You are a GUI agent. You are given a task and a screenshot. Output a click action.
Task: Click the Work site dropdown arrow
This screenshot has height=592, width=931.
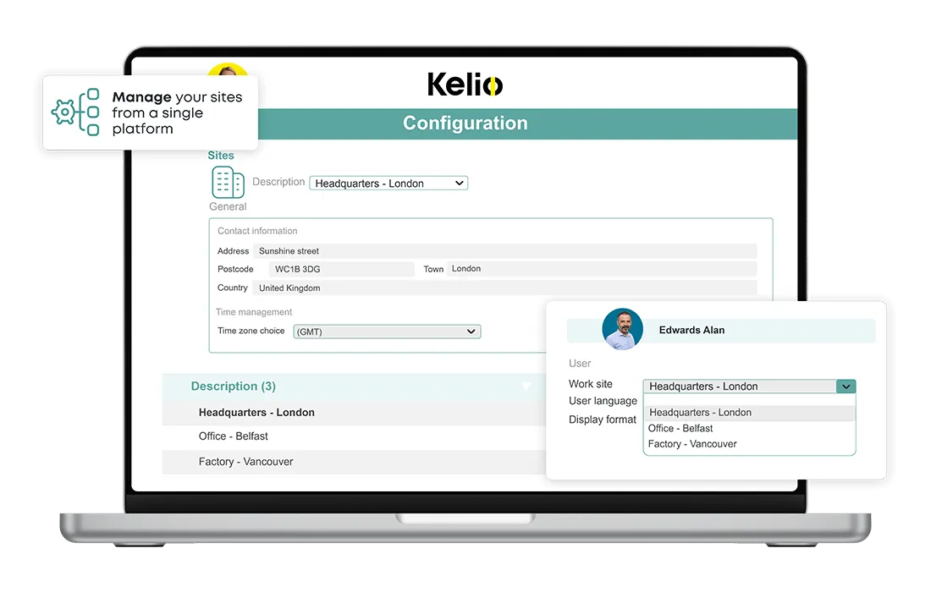pos(846,386)
